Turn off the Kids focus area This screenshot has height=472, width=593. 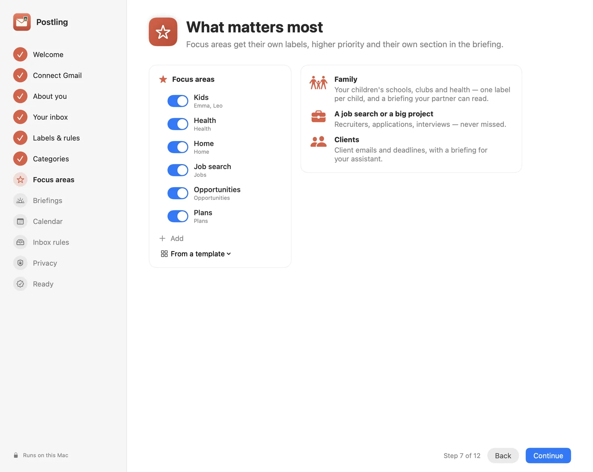coord(178,101)
